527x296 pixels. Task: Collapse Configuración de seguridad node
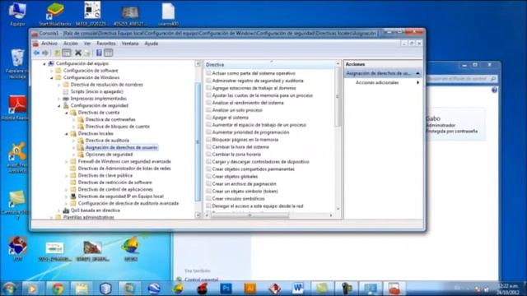click(59, 106)
